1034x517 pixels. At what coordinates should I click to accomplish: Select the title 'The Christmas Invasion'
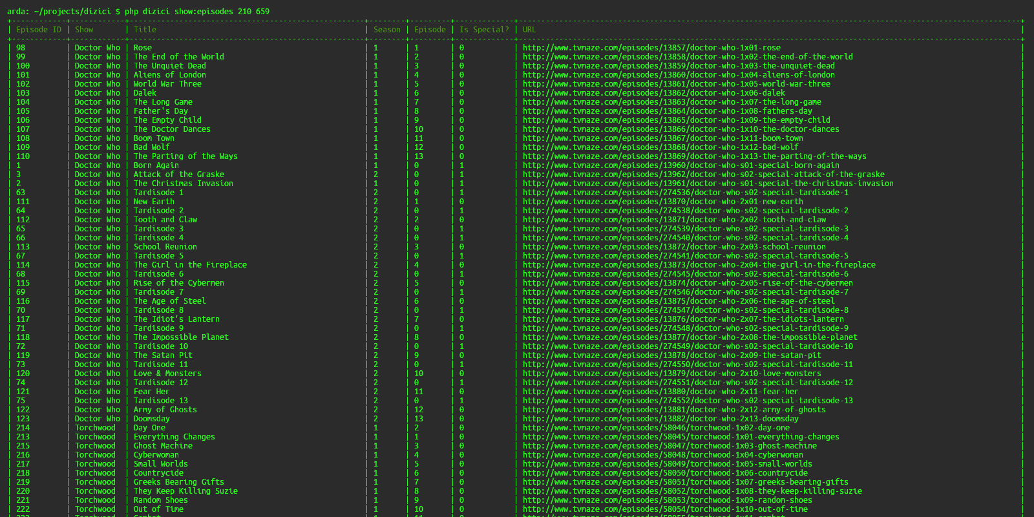click(184, 184)
